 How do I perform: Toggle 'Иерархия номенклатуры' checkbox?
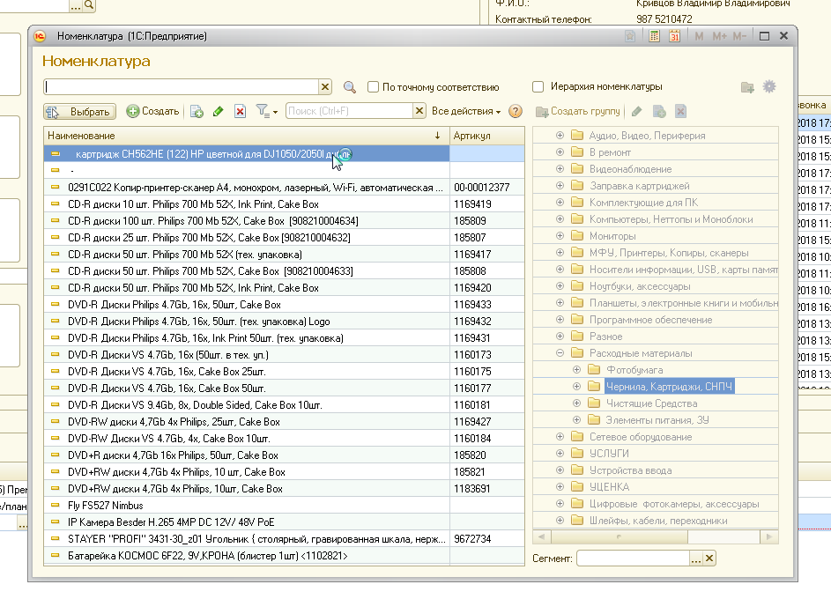tap(538, 87)
